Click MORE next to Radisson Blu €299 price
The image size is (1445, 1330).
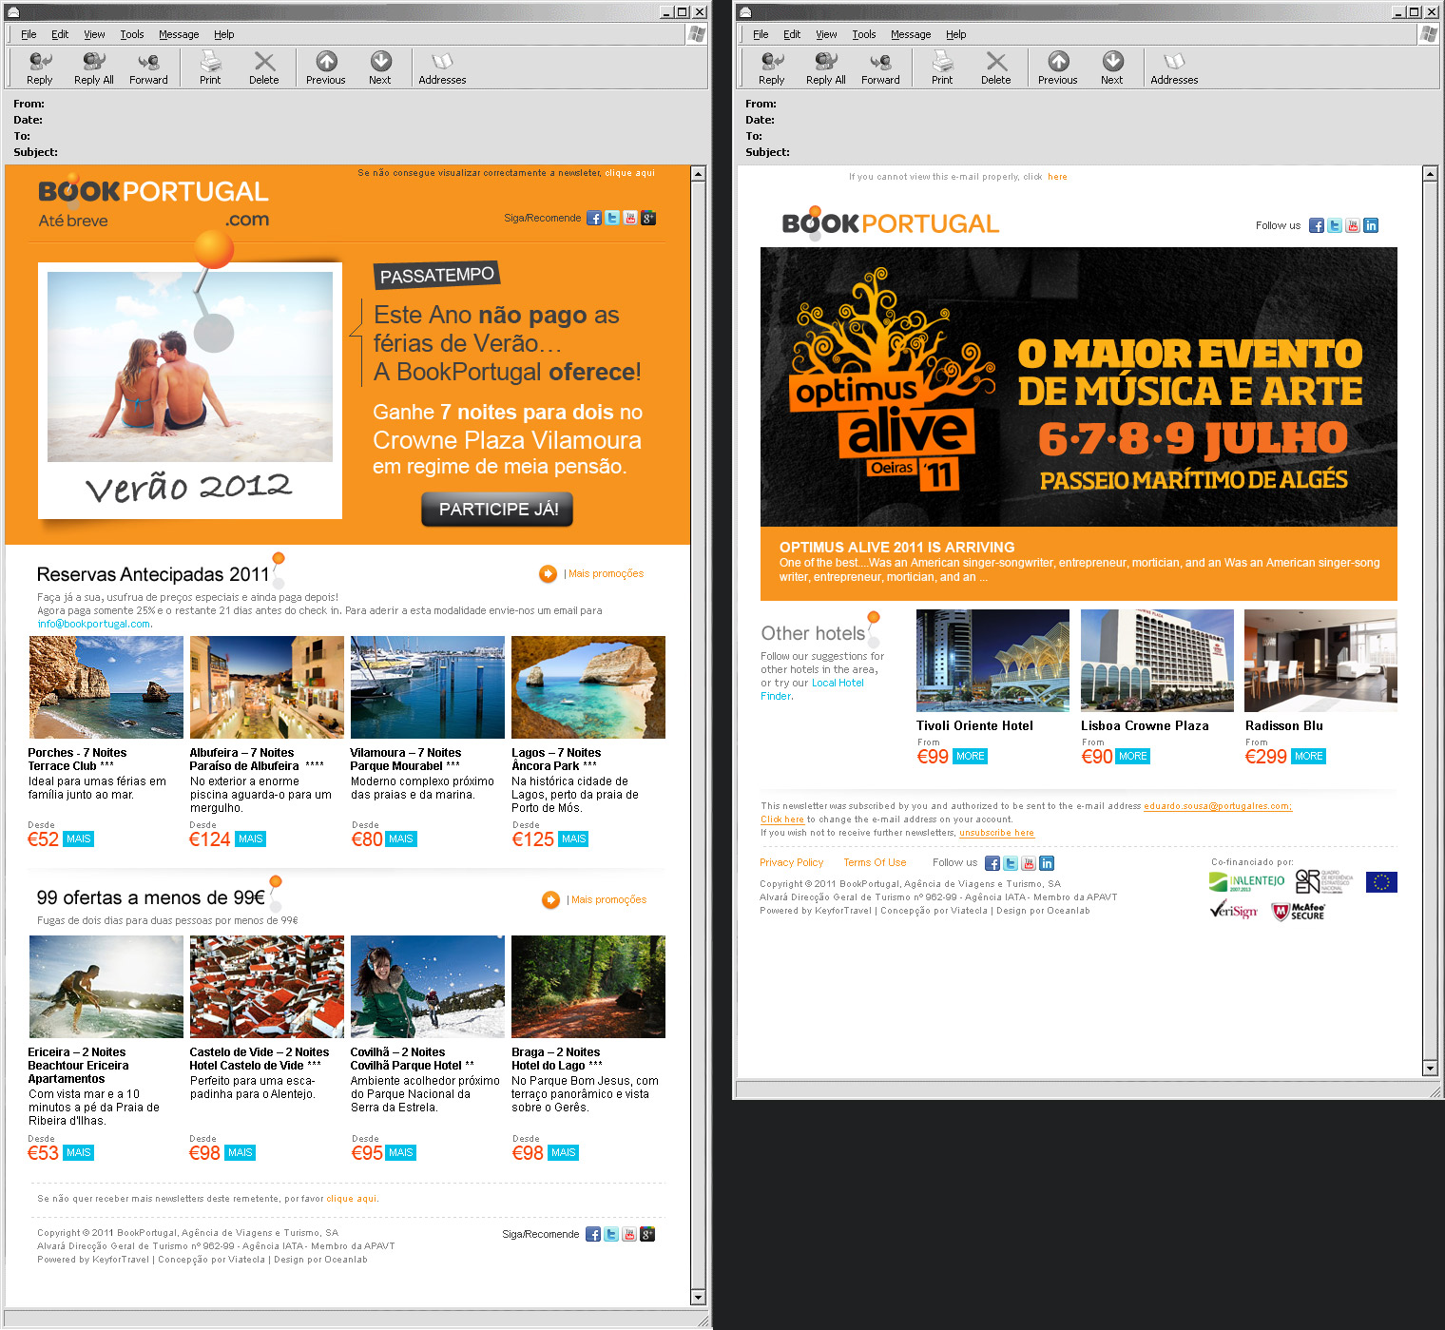coord(1307,756)
